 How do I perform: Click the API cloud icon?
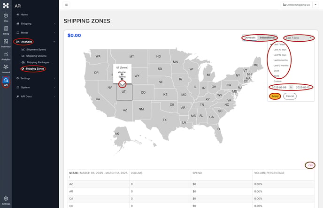6,82
